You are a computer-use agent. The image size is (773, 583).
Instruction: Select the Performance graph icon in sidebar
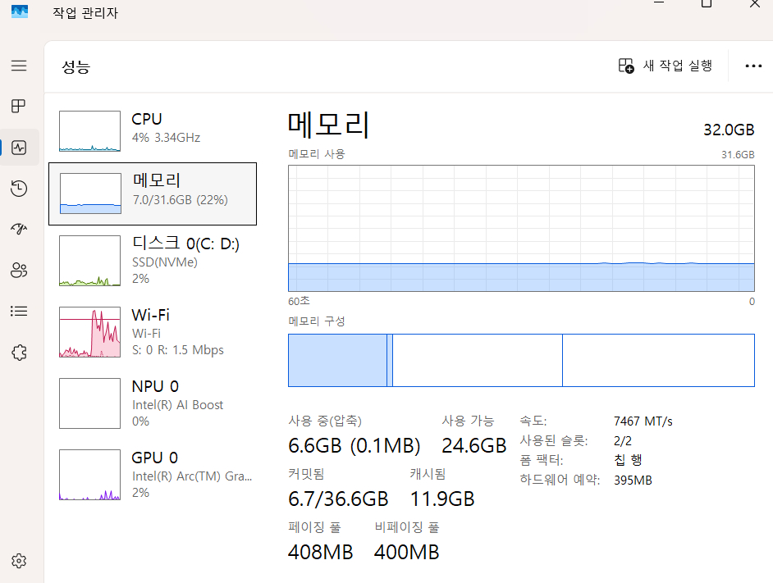[x=19, y=148]
